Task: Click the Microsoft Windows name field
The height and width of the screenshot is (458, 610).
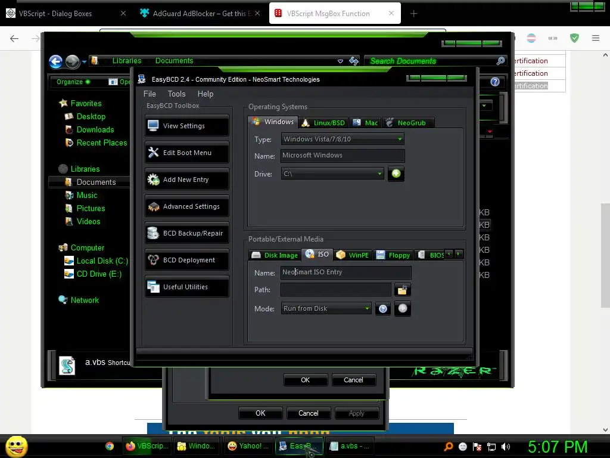Action: (343, 156)
